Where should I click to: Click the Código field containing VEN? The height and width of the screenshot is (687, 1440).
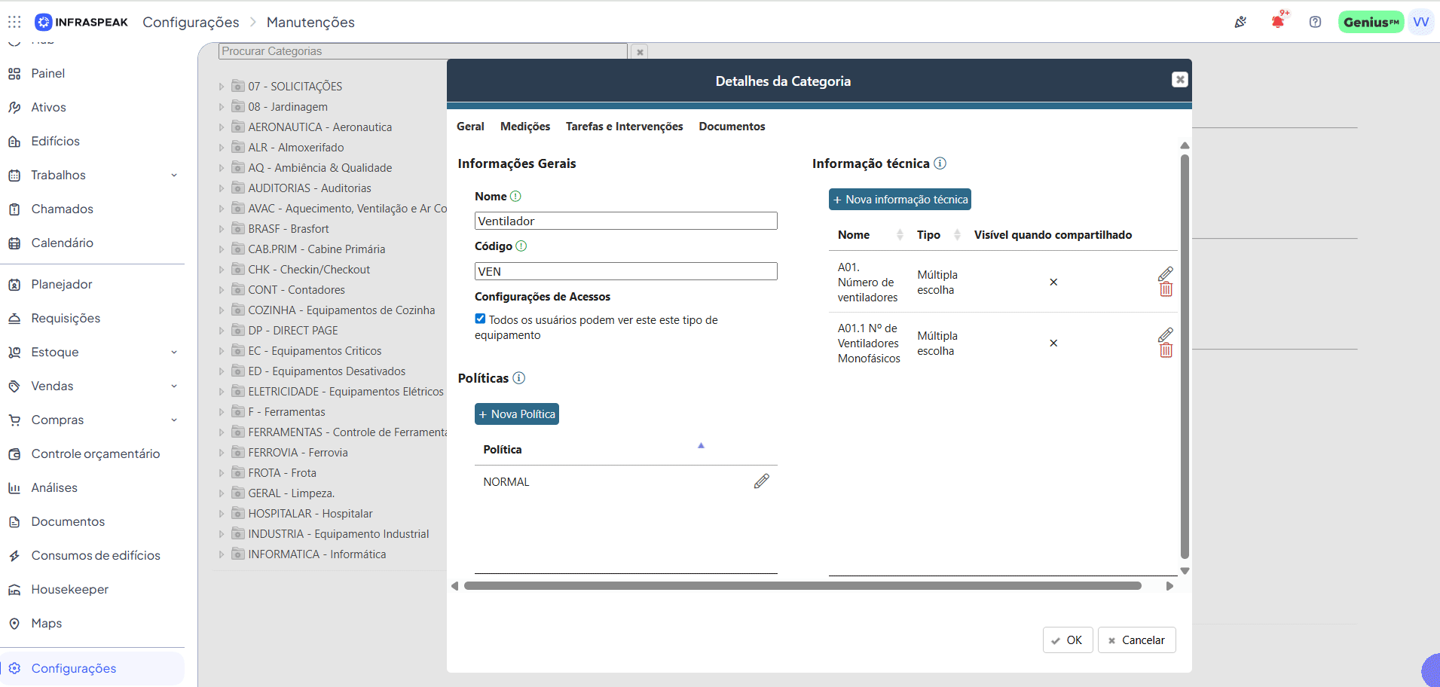[625, 271]
